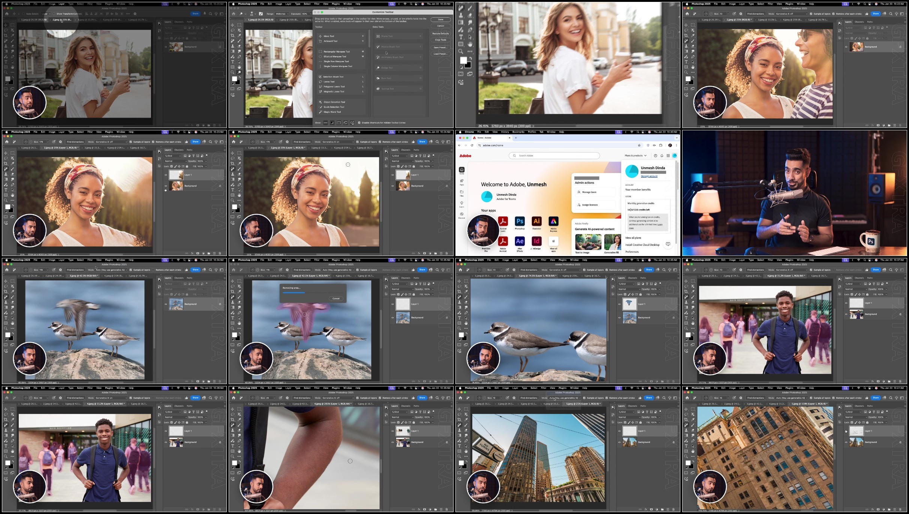Select the Type tool in the enlarged toolbar frame
The height and width of the screenshot is (514, 909).
point(461,37)
